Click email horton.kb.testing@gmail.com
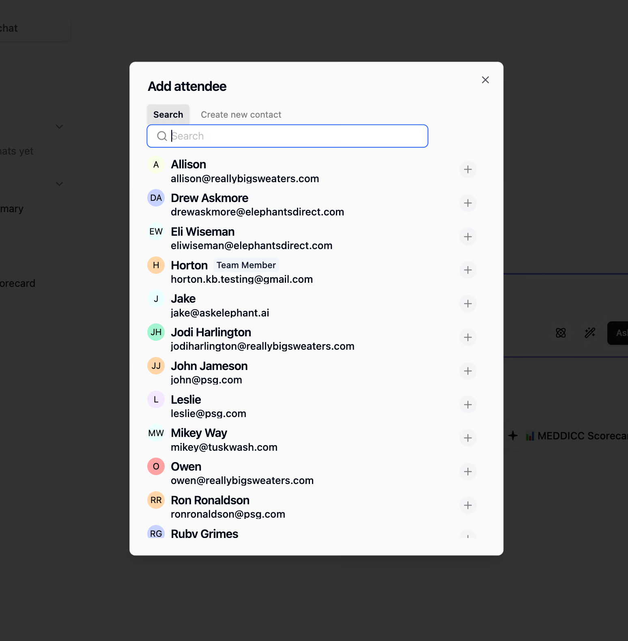The image size is (628, 641). (x=242, y=280)
